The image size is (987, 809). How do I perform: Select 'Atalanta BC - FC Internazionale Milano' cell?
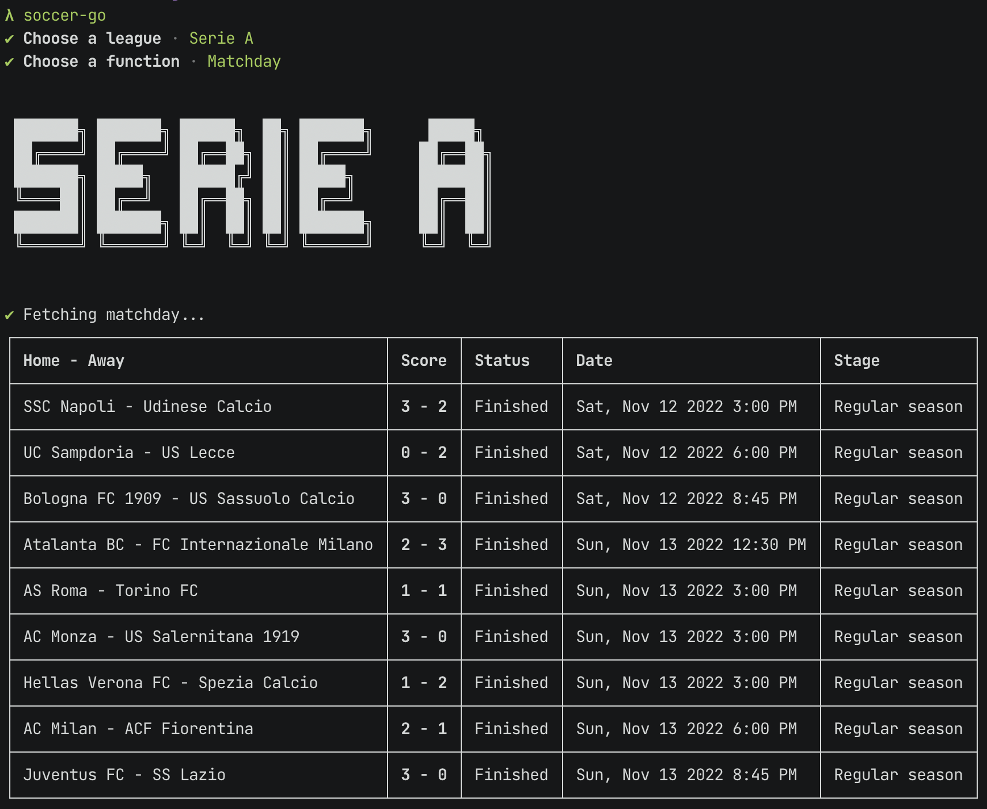pos(198,545)
